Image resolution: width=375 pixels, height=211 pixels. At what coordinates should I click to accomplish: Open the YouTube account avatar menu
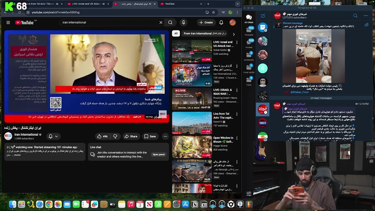point(233,22)
